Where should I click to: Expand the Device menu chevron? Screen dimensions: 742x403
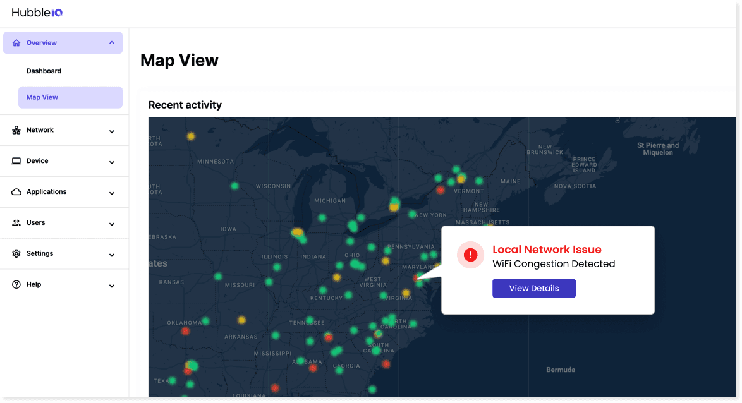[x=112, y=162]
